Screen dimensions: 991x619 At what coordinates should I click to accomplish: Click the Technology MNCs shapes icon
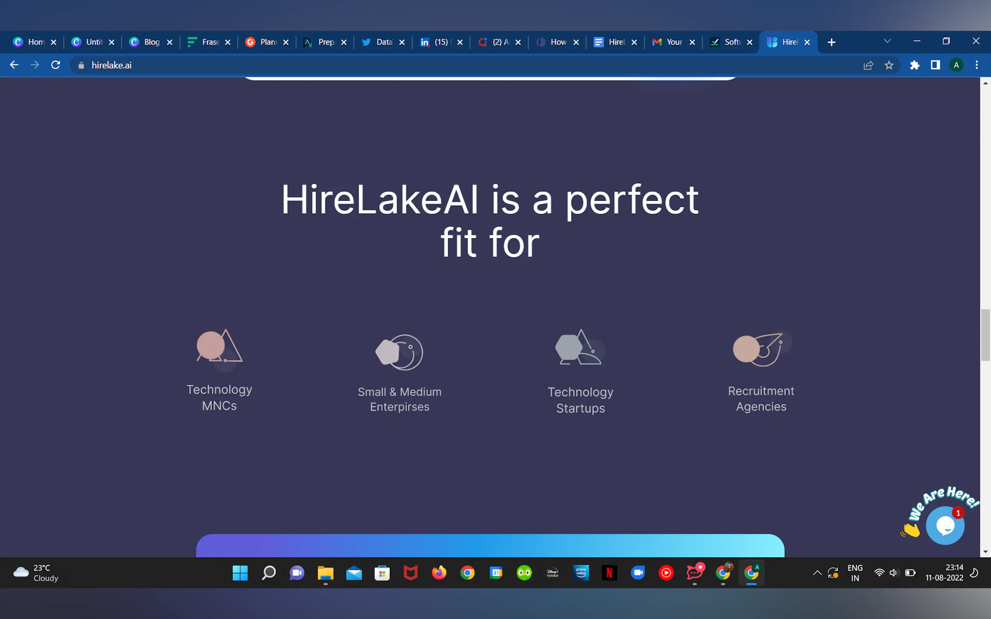coord(219,347)
